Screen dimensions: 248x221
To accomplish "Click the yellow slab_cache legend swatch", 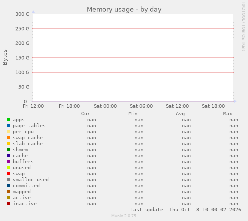I will pos(8,144).
